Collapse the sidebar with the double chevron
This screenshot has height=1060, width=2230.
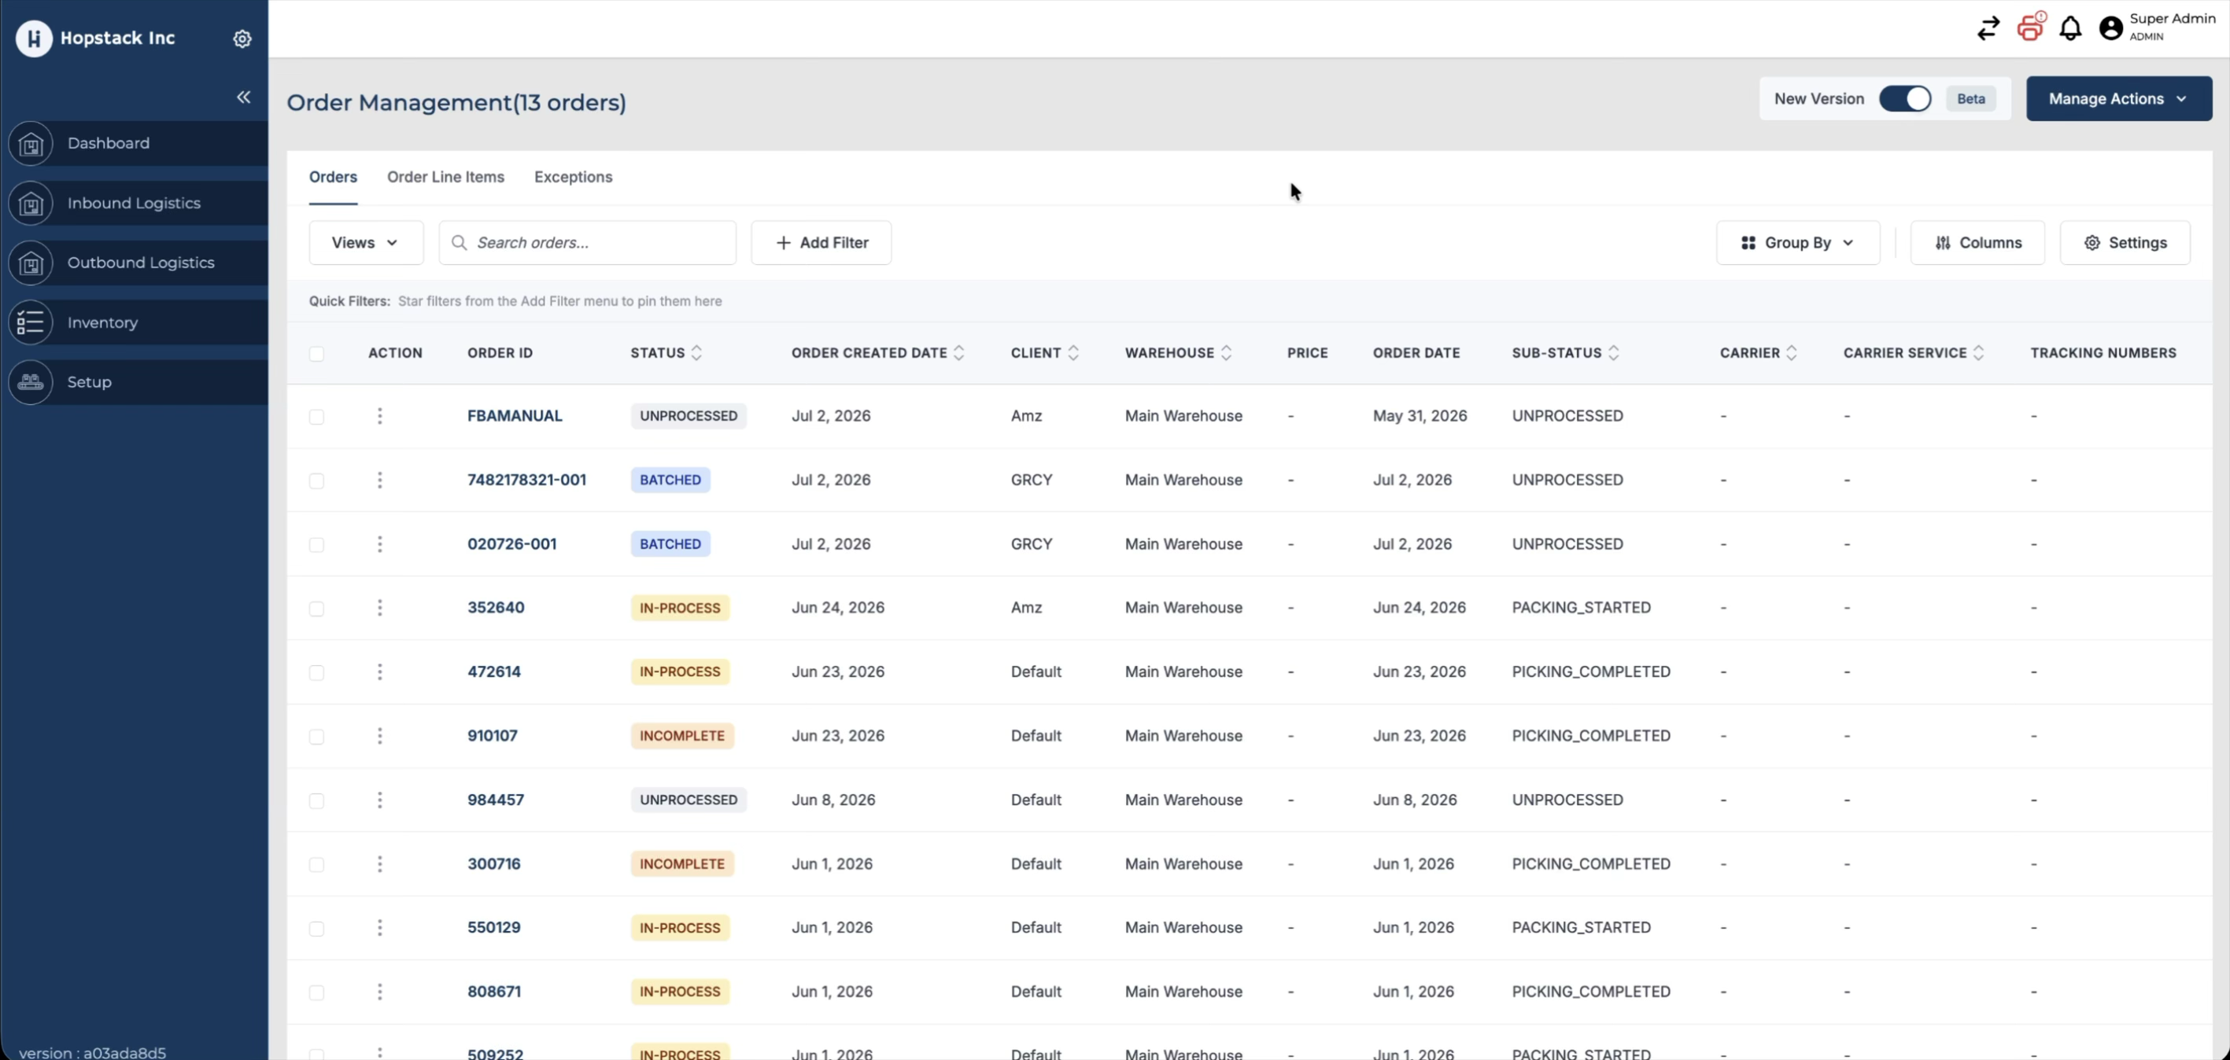244,97
